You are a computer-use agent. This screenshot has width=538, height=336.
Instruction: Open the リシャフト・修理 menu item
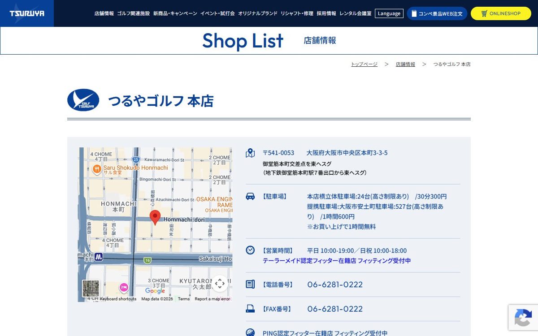297,13
